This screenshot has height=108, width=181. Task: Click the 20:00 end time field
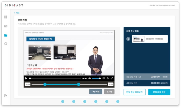pos(111,84)
